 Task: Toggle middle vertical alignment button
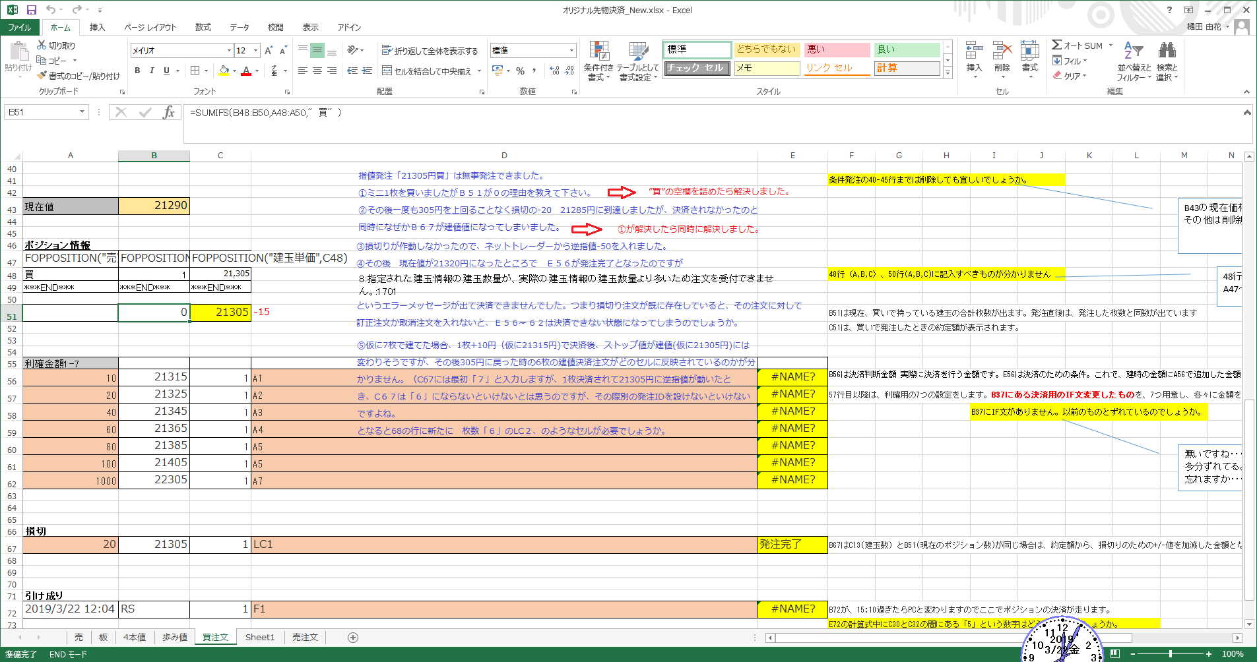[x=317, y=51]
